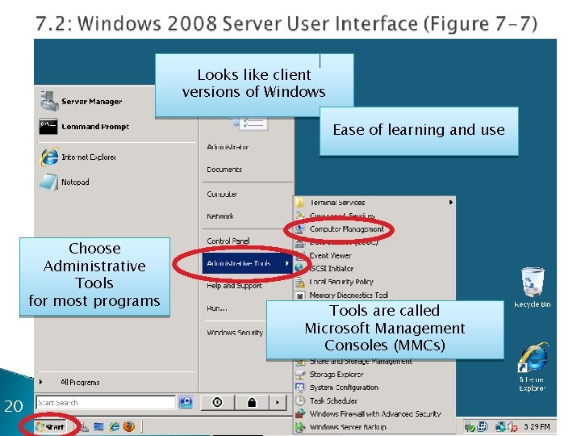Open Computer from Start menu

point(222,195)
